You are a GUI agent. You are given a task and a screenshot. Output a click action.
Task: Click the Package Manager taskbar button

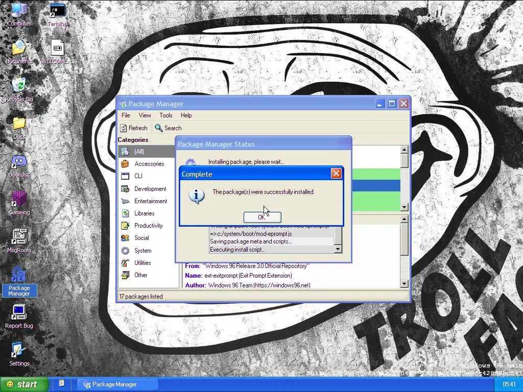click(x=117, y=384)
